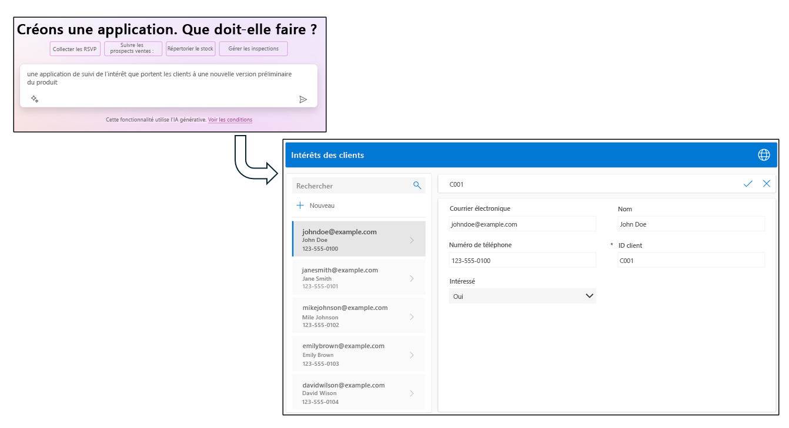Click phone number 123-555-0103 in list
The width and height of the screenshot is (789, 428).
[x=320, y=363]
